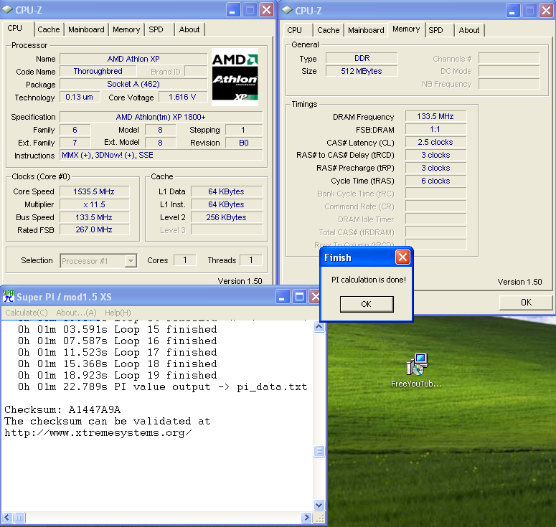Maximize the Super PI window

(299, 297)
